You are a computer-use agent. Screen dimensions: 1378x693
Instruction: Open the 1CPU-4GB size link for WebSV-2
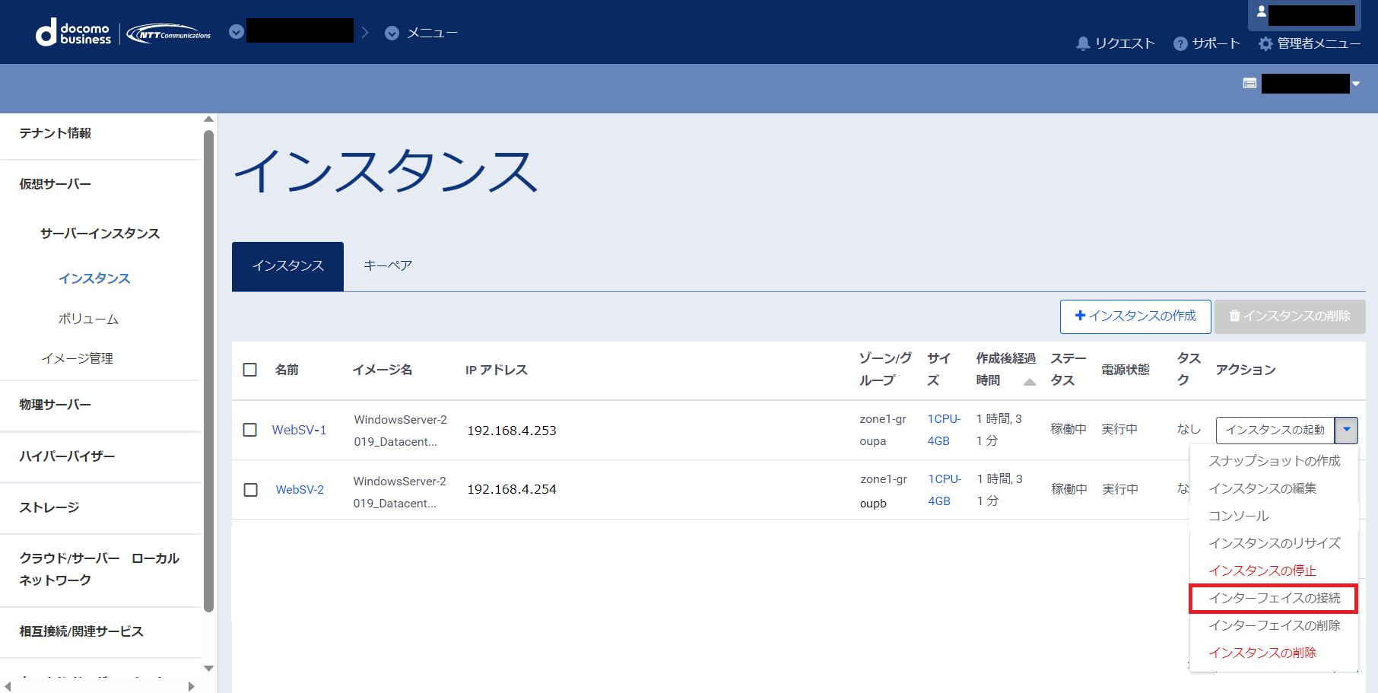point(945,490)
